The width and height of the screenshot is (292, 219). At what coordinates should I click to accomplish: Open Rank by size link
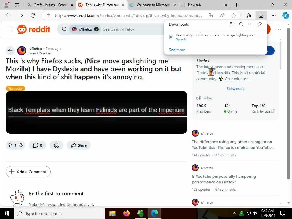click(x=263, y=111)
